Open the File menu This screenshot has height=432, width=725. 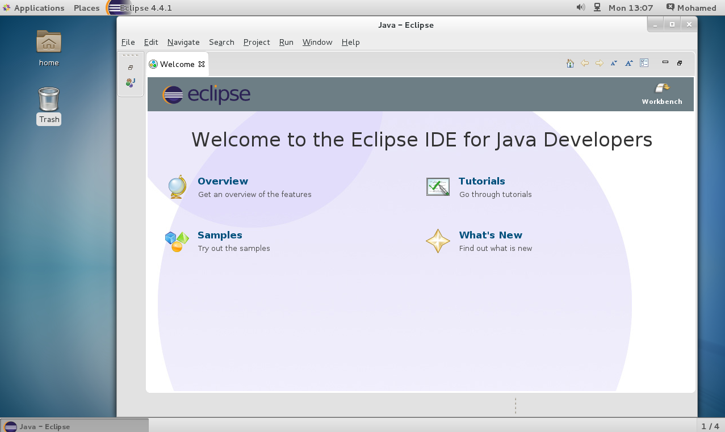(128, 42)
